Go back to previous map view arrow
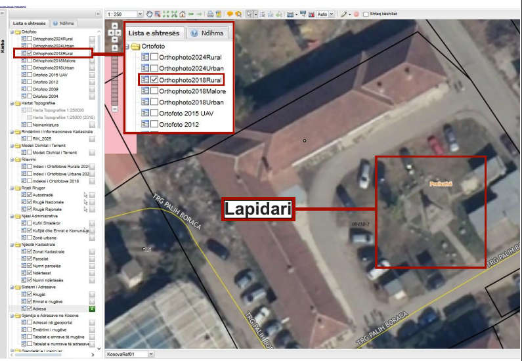The image size is (522, 361). click(190, 13)
